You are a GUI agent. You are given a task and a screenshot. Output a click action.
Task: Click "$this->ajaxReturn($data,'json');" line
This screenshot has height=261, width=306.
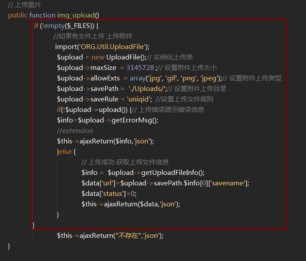coord(131,205)
